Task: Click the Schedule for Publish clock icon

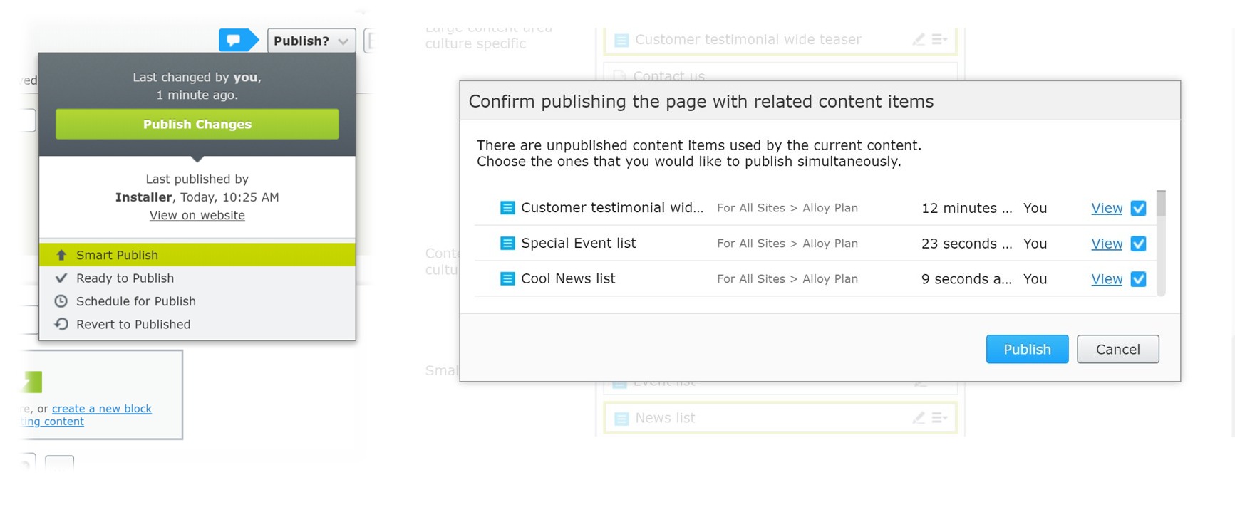Action: coord(61,301)
